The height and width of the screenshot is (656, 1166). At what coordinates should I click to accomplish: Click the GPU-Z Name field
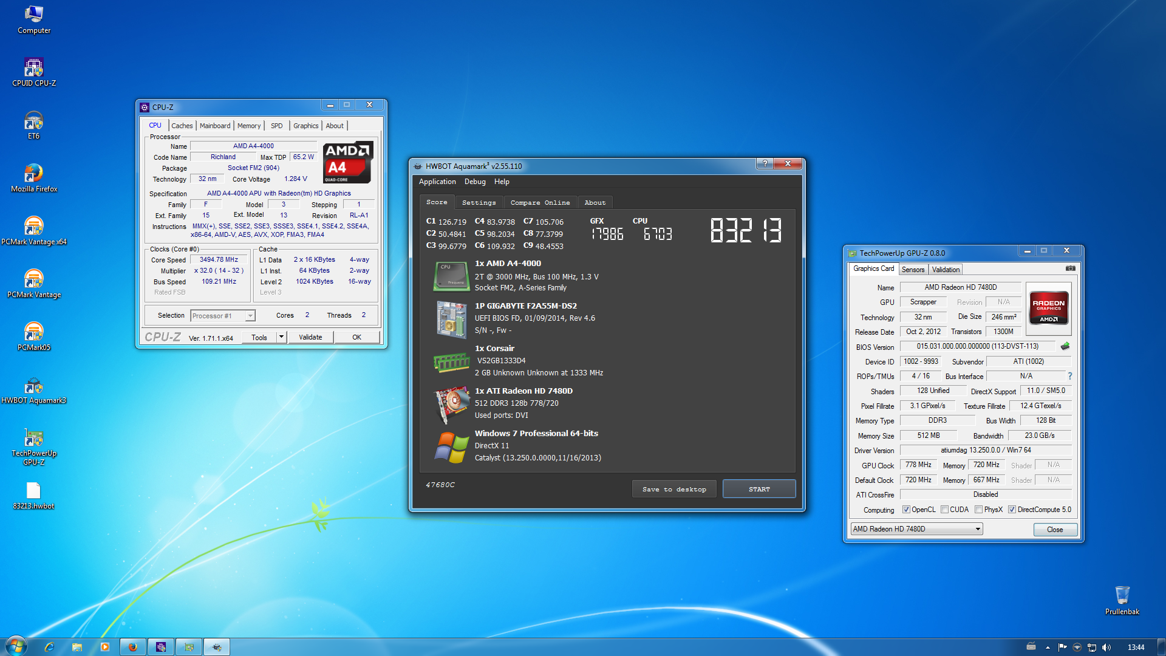pos(960,287)
